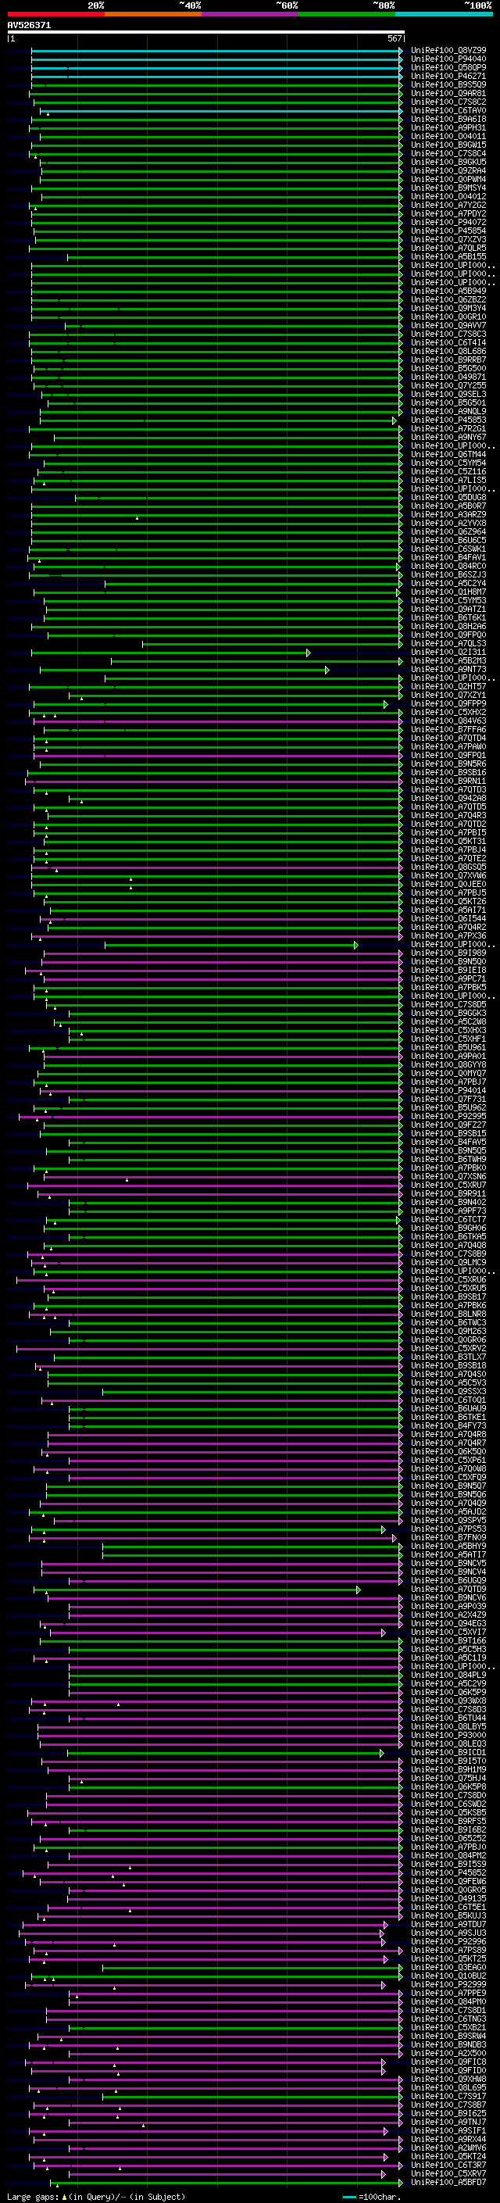Viewport: 500px width, 2203px height.
Task: Choose hit UniRef100_C5XB21
Action: (x=448, y=2028)
